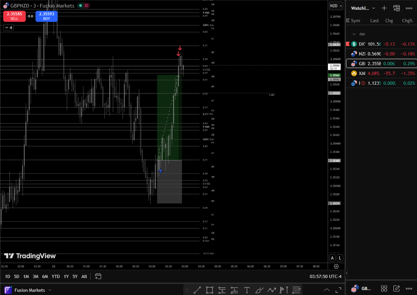Grab the drawing toolbar drag handle
The height and width of the screenshot is (295, 417).
coord(187,290)
